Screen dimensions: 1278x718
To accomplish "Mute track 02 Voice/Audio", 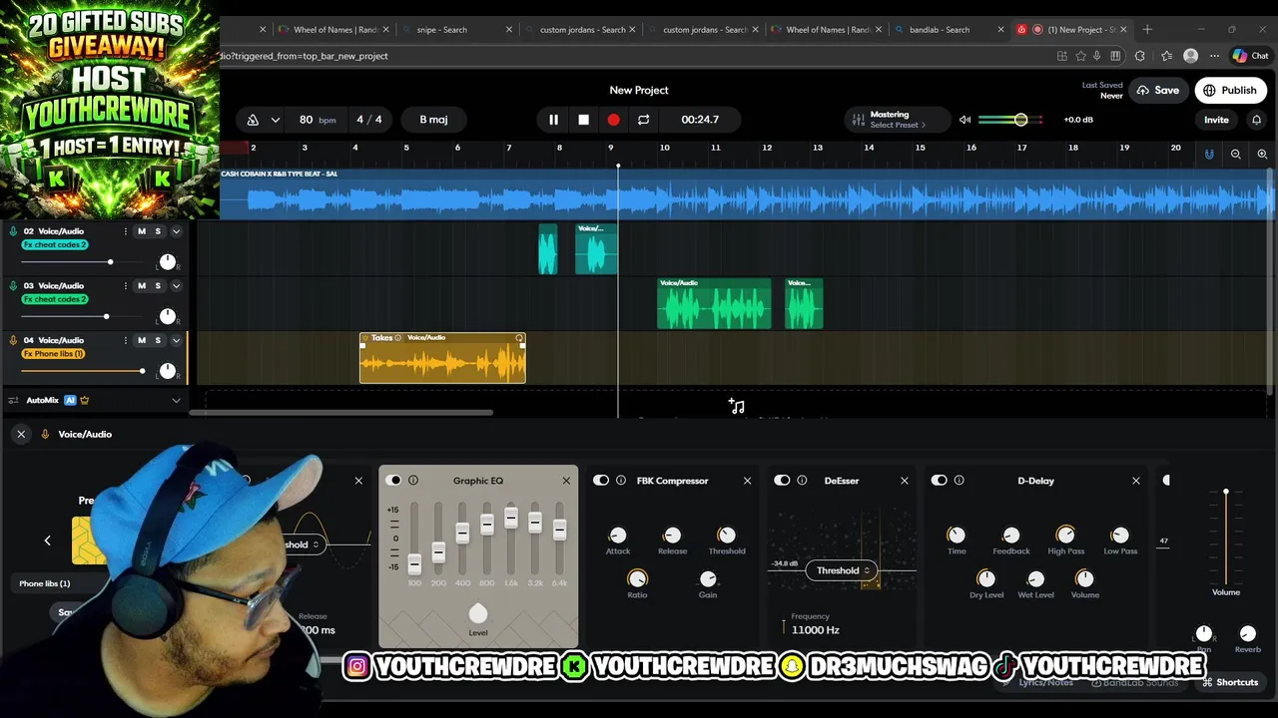I will point(142,231).
